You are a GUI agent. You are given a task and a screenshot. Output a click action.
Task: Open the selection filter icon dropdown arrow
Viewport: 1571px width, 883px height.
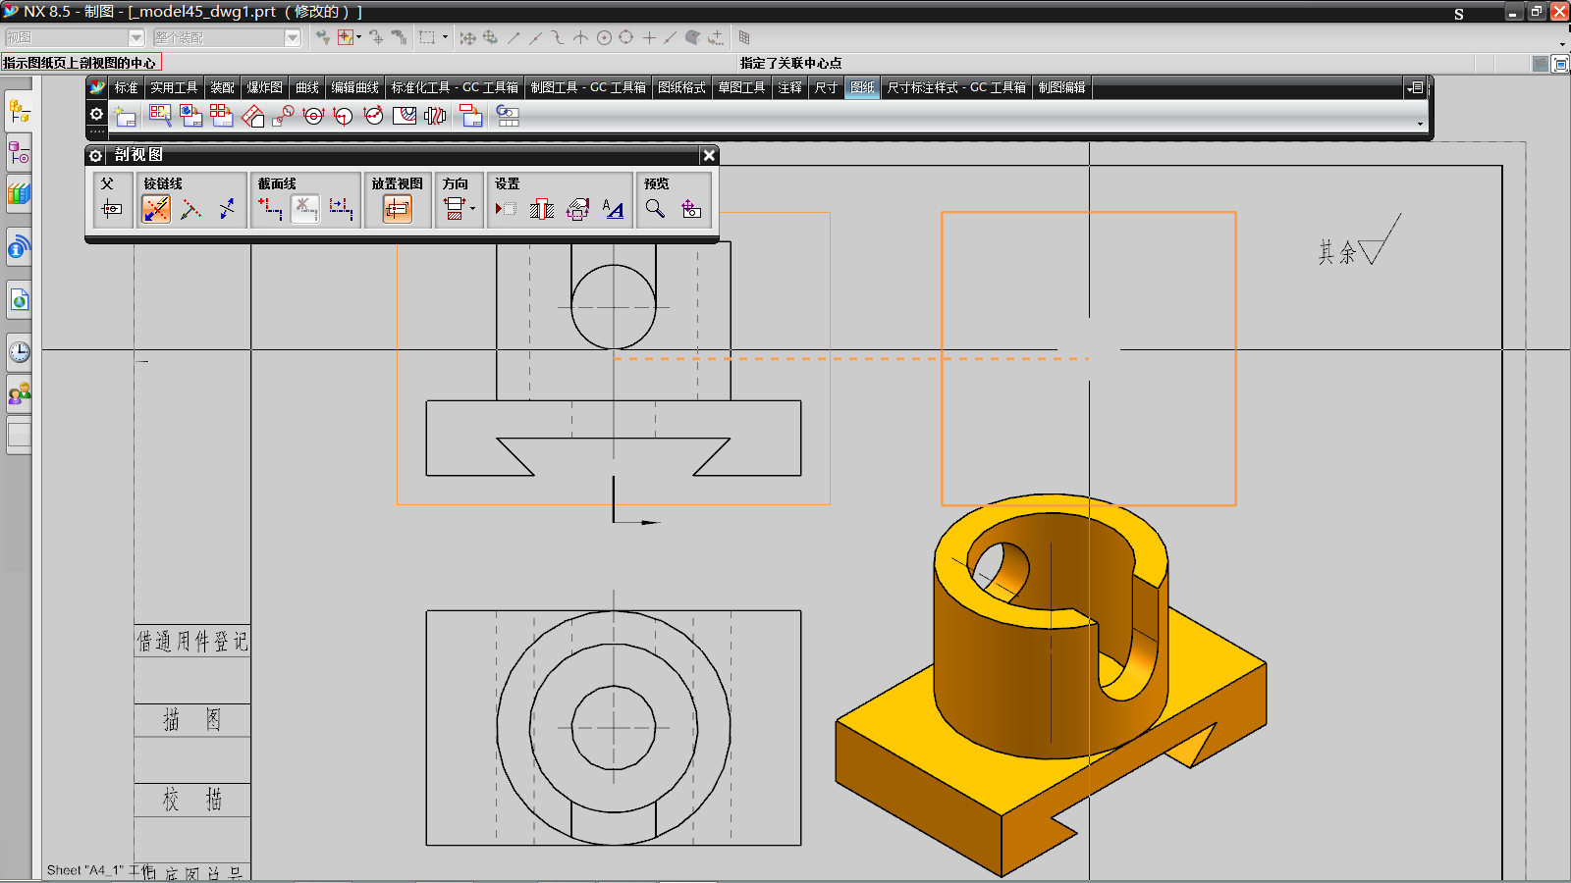tap(359, 37)
